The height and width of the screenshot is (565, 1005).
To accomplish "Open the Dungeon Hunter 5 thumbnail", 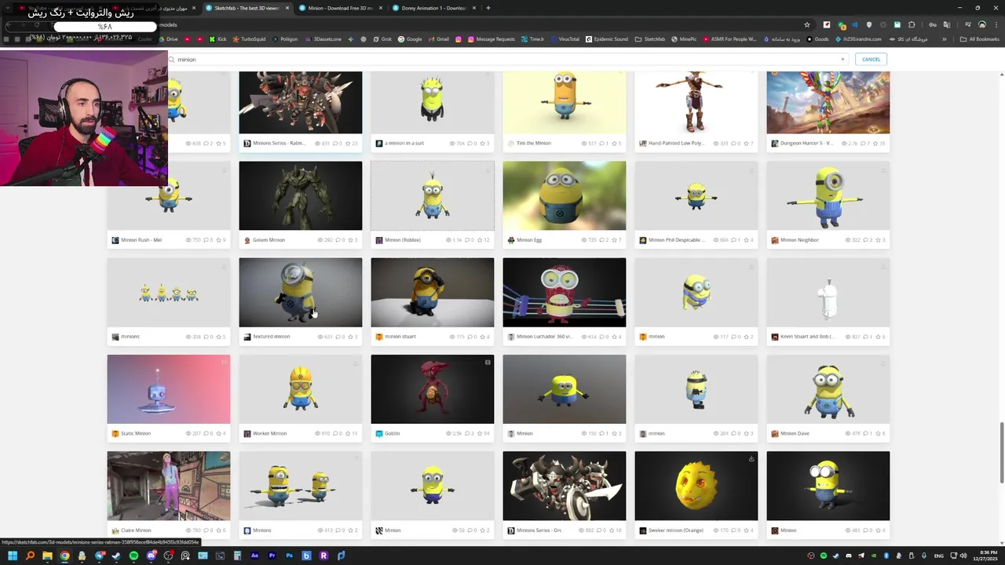I will (828, 102).
